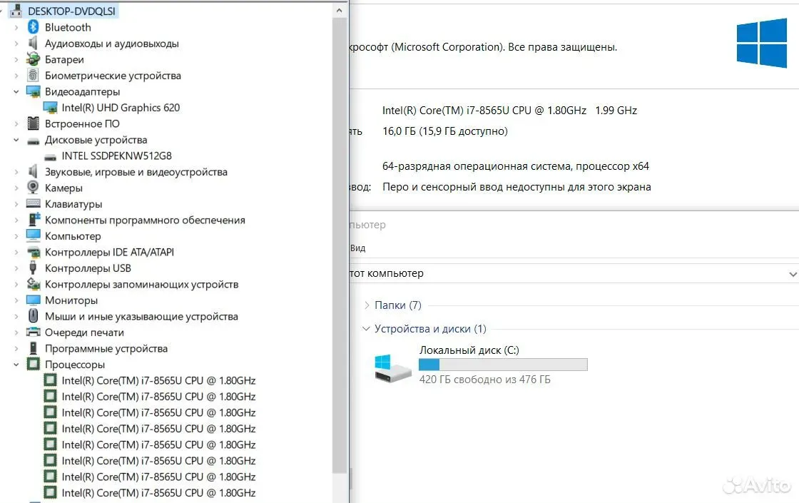Click the Local Disk (C:) drive icon
This screenshot has width=799, height=503.
[x=392, y=368]
